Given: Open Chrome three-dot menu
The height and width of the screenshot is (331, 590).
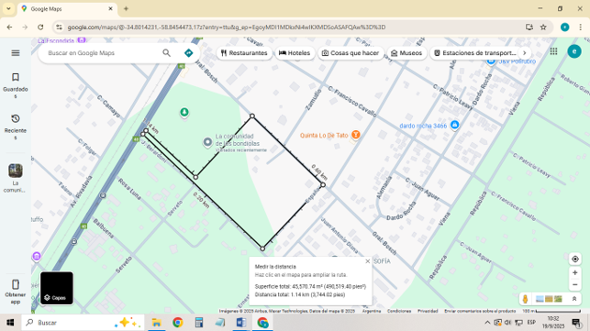Looking at the screenshot, I should [x=581, y=28].
